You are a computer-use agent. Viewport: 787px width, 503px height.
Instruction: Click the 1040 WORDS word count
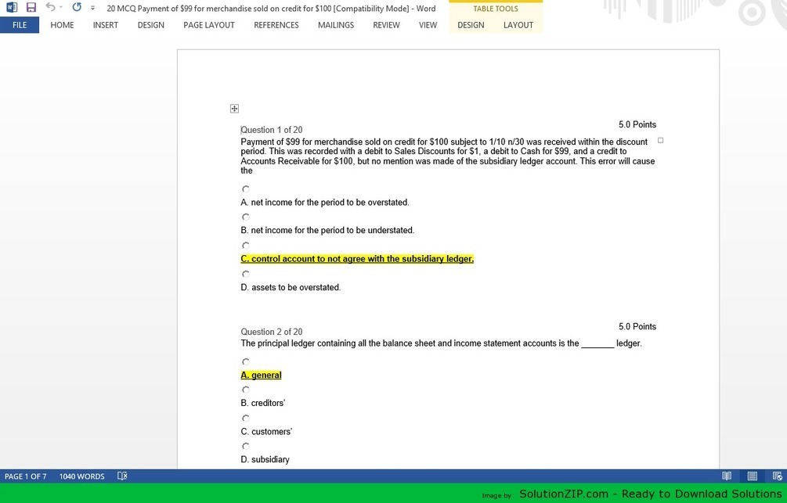point(81,476)
